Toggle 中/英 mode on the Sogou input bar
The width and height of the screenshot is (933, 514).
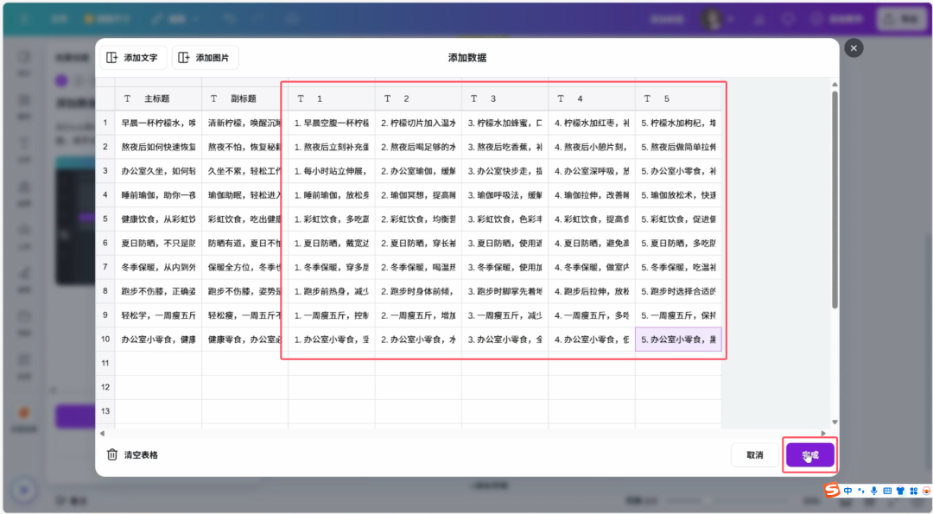tap(847, 491)
